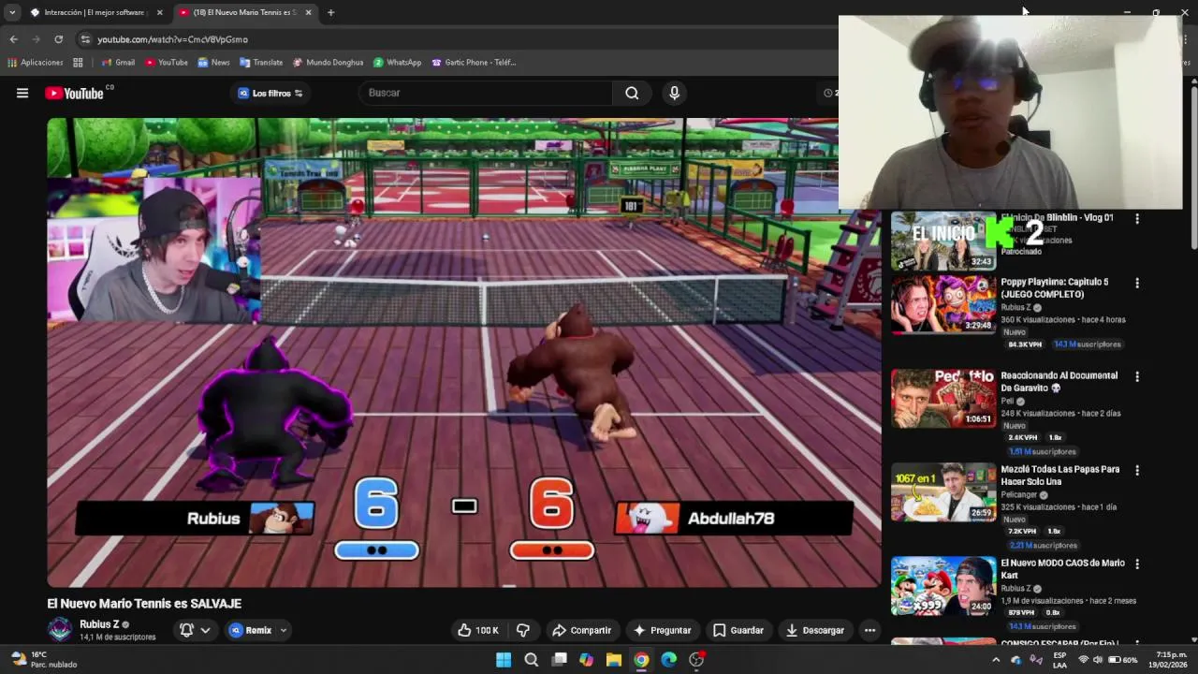The height and width of the screenshot is (674, 1198).
Task: Go back with the browser back arrow
Action: (13, 39)
